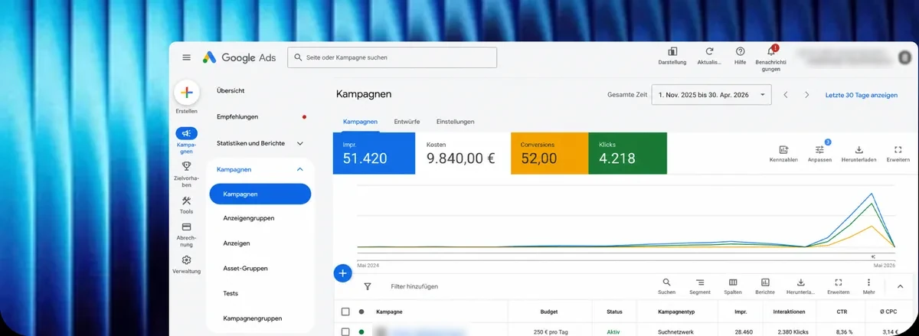This screenshot has height=336, width=919.
Task: Click the blue add campaign plus button
Action: tap(342, 272)
